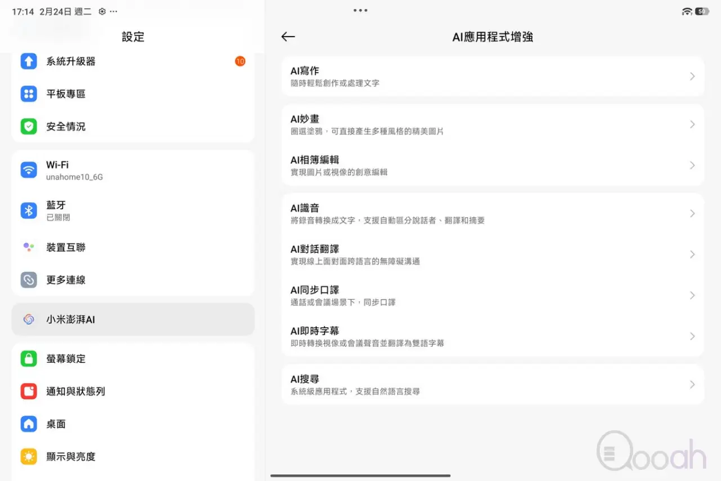Tap the three-dot handle at top center
The image size is (721, 481).
[360, 11]
